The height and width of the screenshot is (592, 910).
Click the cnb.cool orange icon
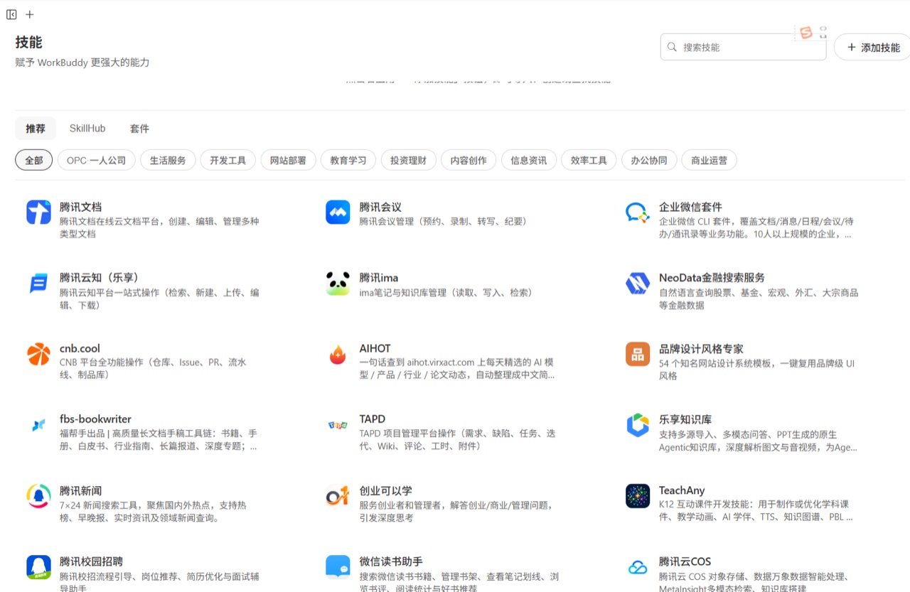point(39,354)
